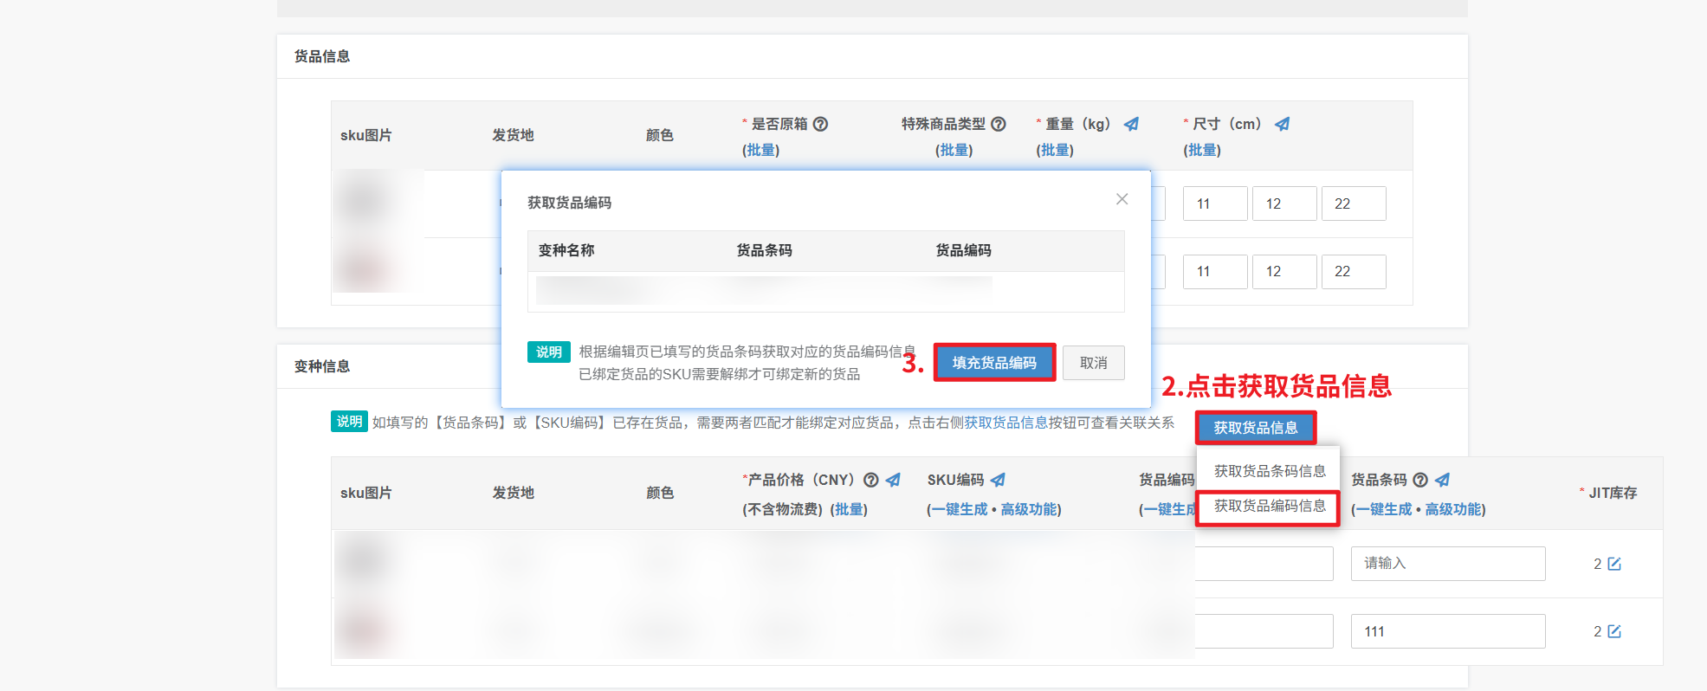Click paper-plane icon next to 尺寸 (cm)

coord(1282,124)
